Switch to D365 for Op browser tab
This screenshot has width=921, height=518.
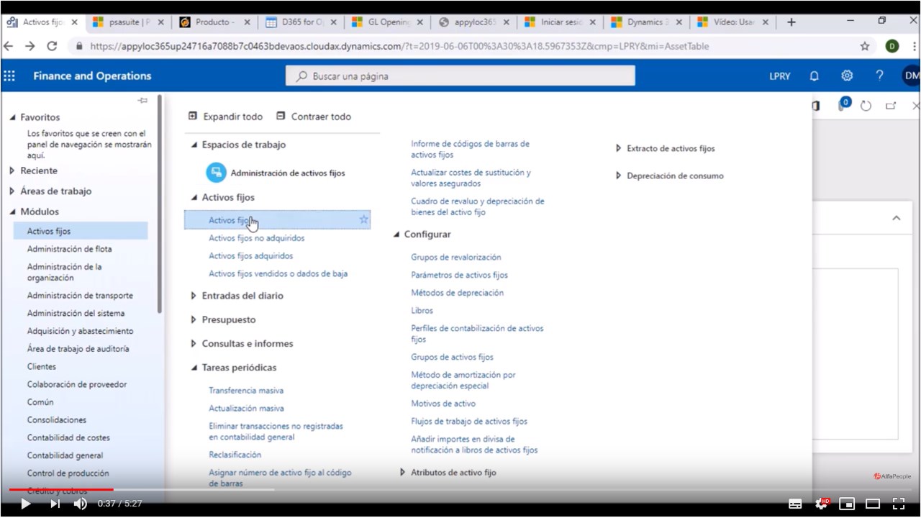pos(302,22)
